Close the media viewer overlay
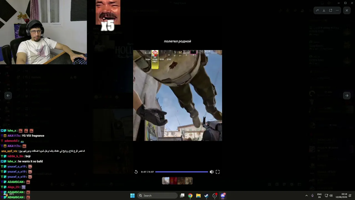Image resolution: width=355 pixels, height=200 pixels. (347, 10)
